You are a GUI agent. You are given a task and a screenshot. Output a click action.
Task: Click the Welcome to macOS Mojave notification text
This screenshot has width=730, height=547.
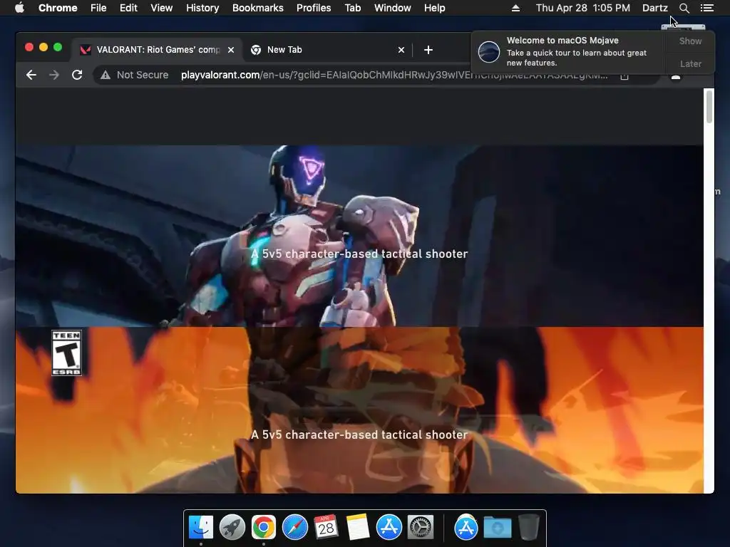(562, 41)
